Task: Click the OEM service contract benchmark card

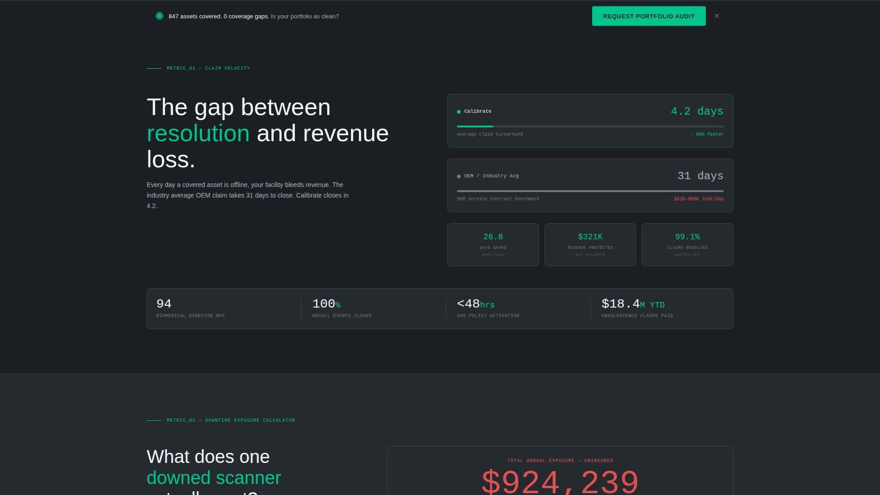Action: coord(590,186)
